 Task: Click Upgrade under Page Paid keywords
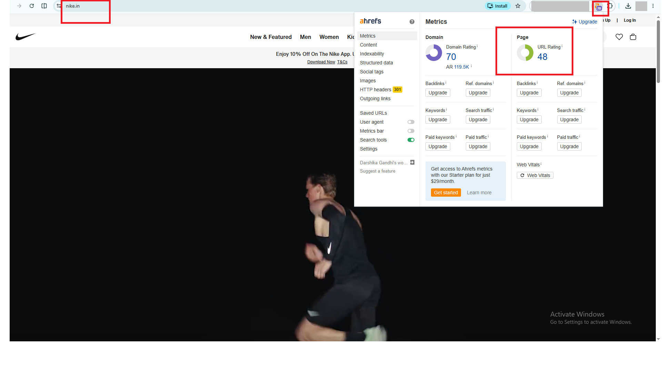pyautogui.click(x=529, y=146)
